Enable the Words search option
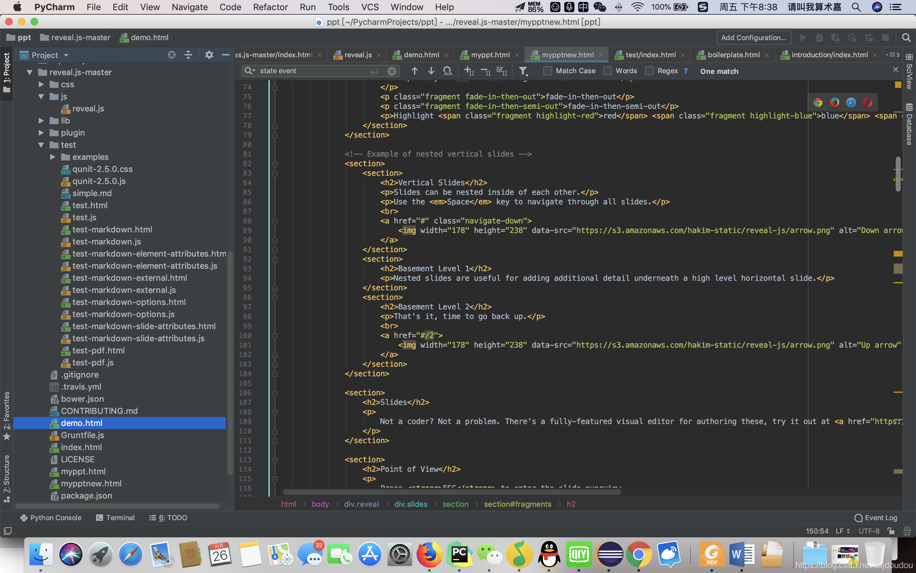Viewport: 916px width, 573px height. tap(607, 71)
